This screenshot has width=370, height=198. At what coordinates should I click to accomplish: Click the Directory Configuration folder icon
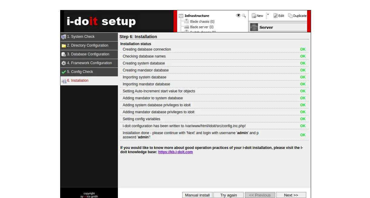(x=63, y=46)
